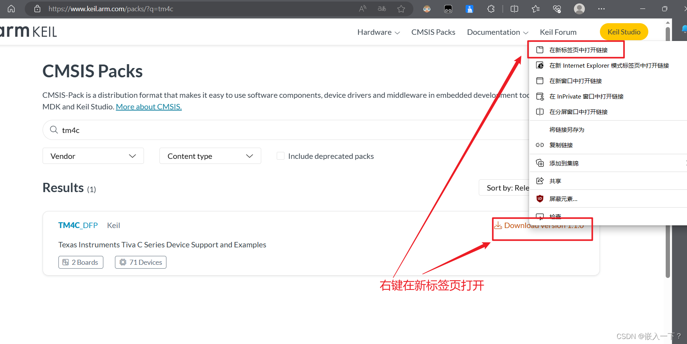Screen dimensions: 687x344
Task: Go to browser home page
Action: click(x=11, y=9)
